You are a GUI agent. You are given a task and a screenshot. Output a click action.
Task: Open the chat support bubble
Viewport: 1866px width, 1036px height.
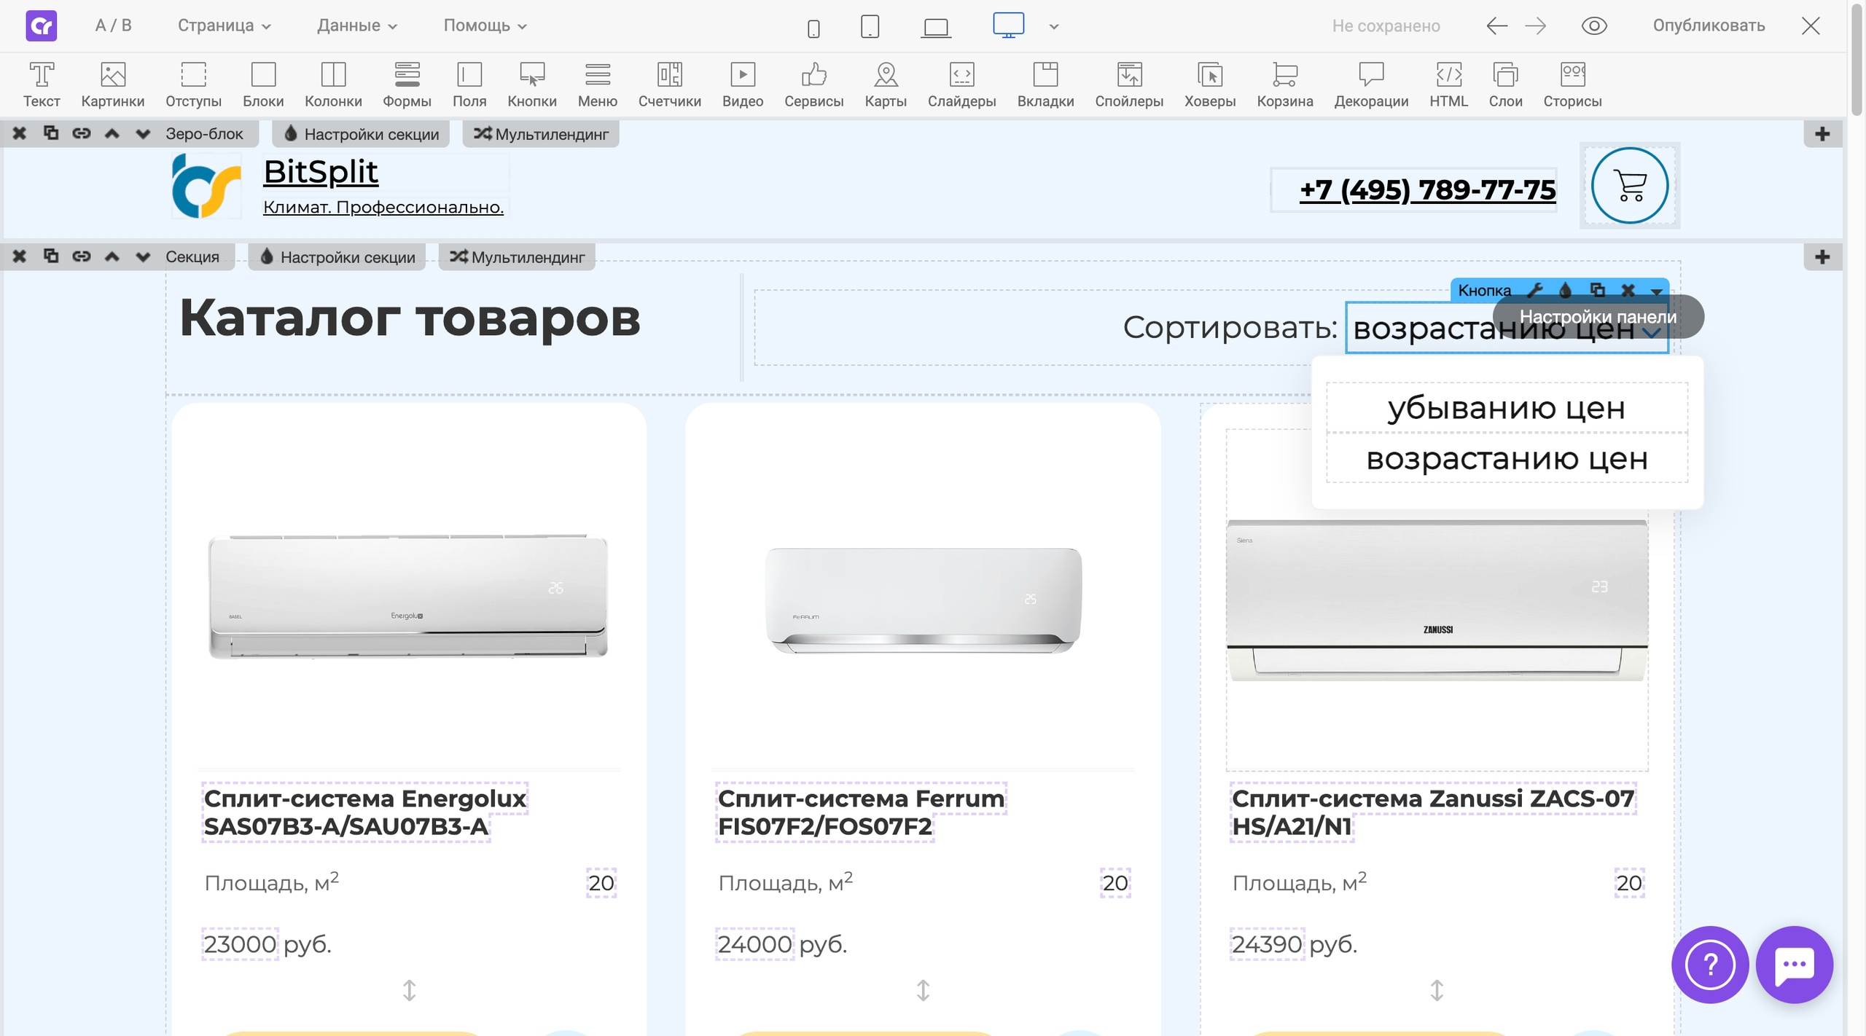pyautogui.click(x=1794, y=965)
